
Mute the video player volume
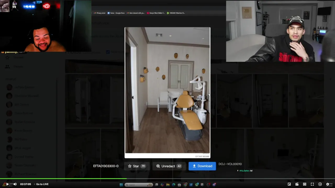click(x=15, y=184)
